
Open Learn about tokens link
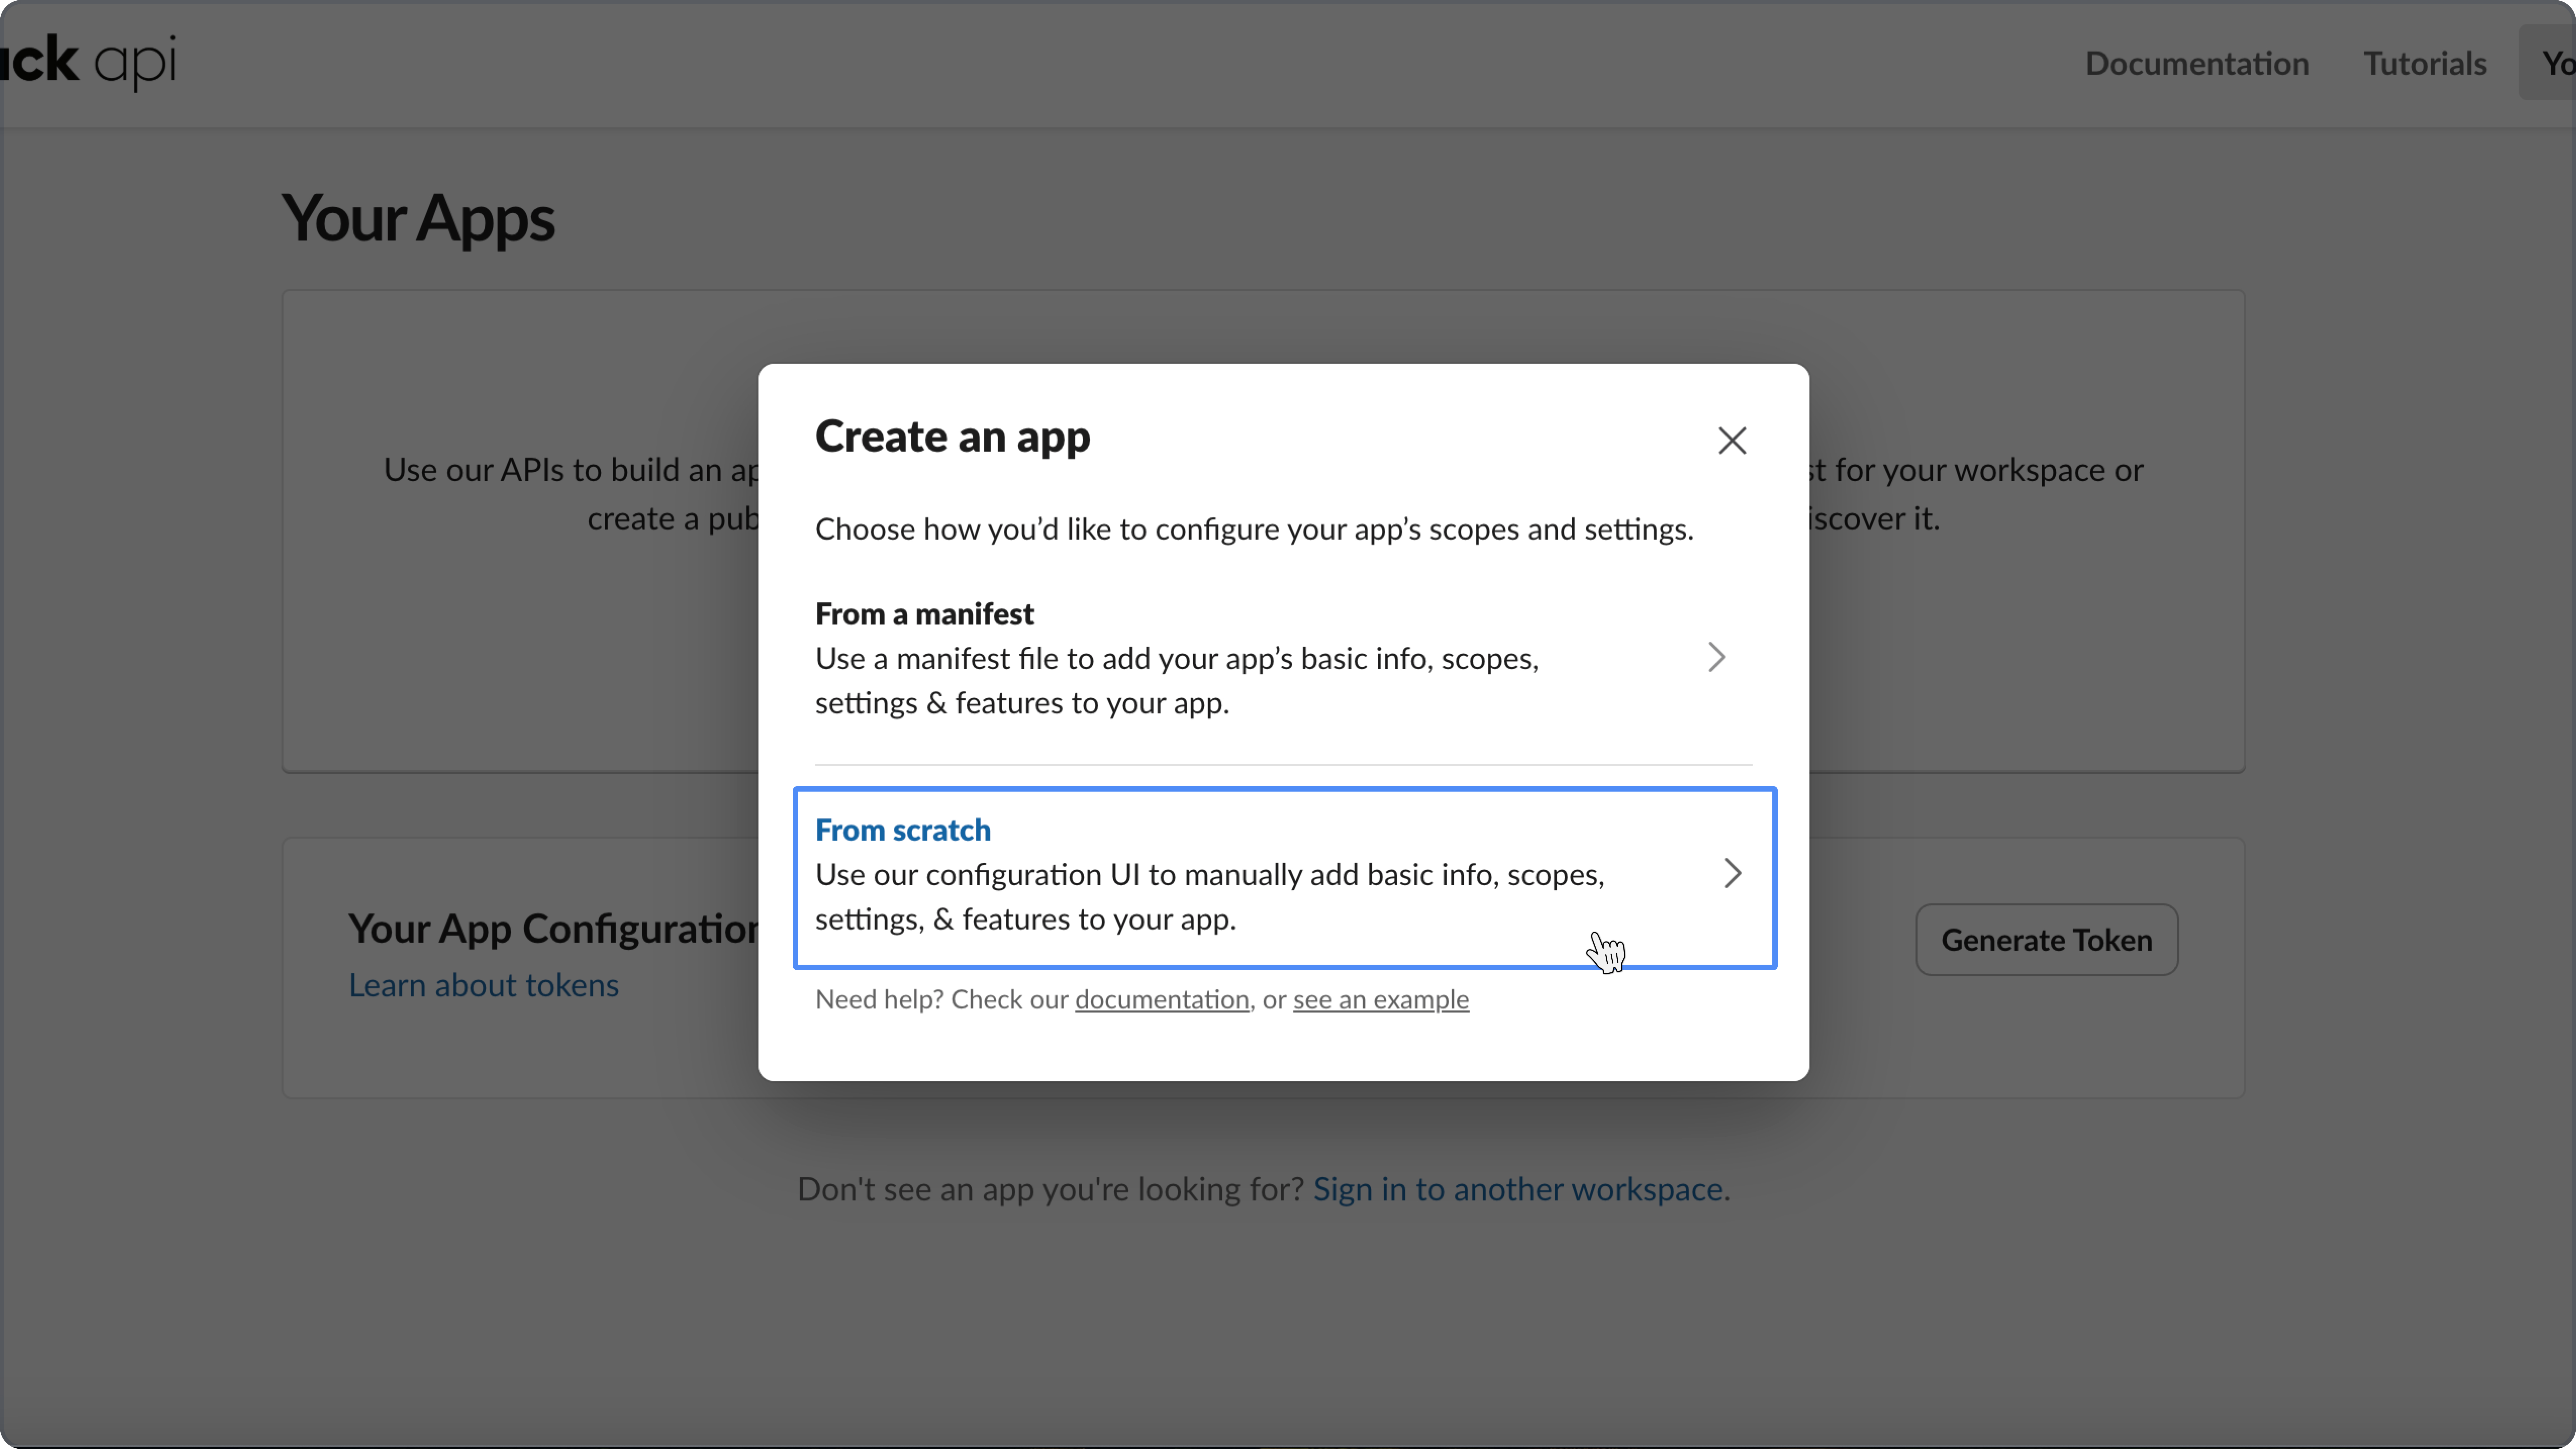tap(483, 985)
